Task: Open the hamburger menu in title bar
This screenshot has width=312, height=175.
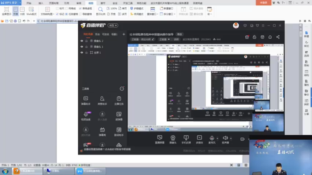Action: click(263, 26)
